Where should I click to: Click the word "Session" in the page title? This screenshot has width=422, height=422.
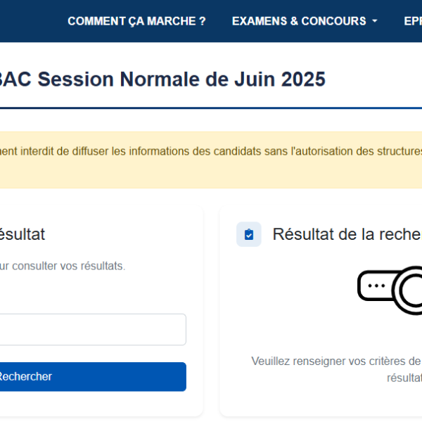[x=76, y=79]
